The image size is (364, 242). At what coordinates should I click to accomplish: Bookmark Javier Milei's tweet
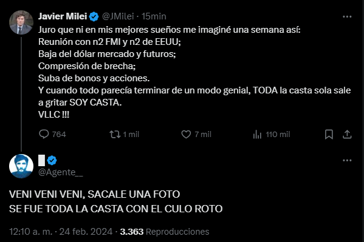(329, 134)
